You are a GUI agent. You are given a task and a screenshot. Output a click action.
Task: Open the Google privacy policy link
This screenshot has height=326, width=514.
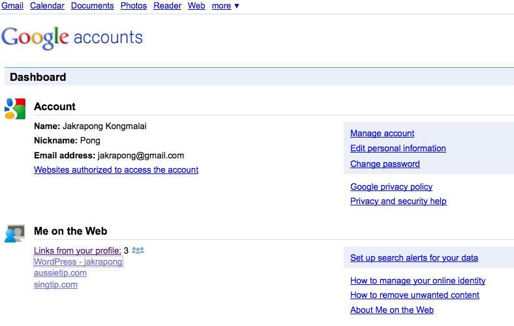click(x=391, y=187)
